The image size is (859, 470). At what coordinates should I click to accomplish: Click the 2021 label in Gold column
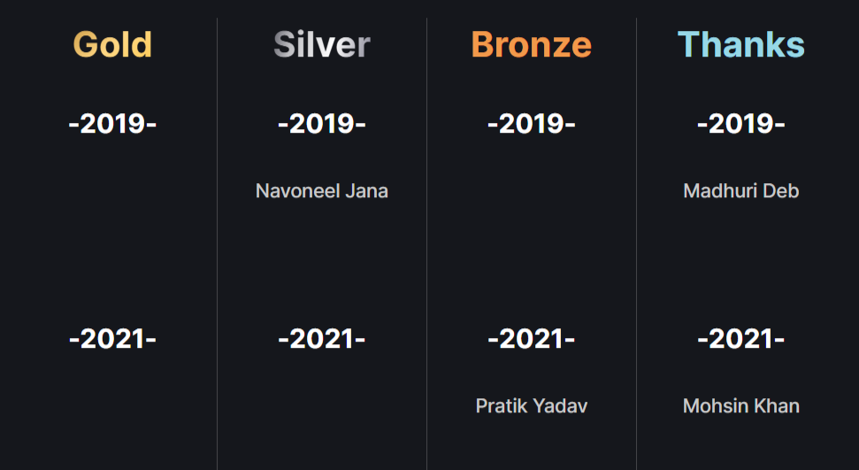[112, 338]
